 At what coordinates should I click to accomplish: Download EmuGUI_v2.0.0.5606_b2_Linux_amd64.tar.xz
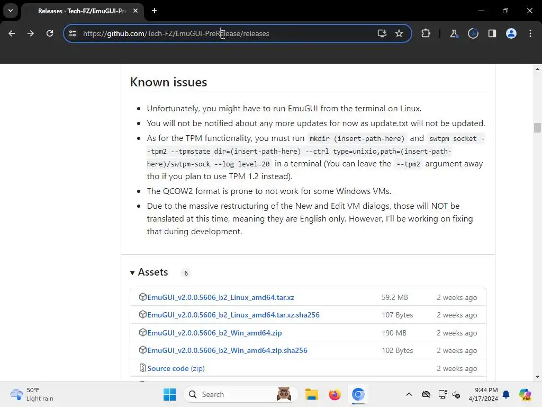[x=221, y=297]
